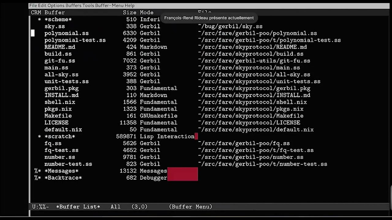
Task: Select the gerbil.pkg buffer
Action: [x=62, y=88]
